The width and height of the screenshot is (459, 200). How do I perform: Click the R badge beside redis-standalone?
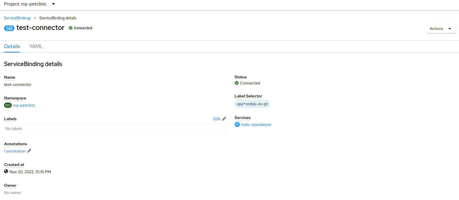coord(237,124)
